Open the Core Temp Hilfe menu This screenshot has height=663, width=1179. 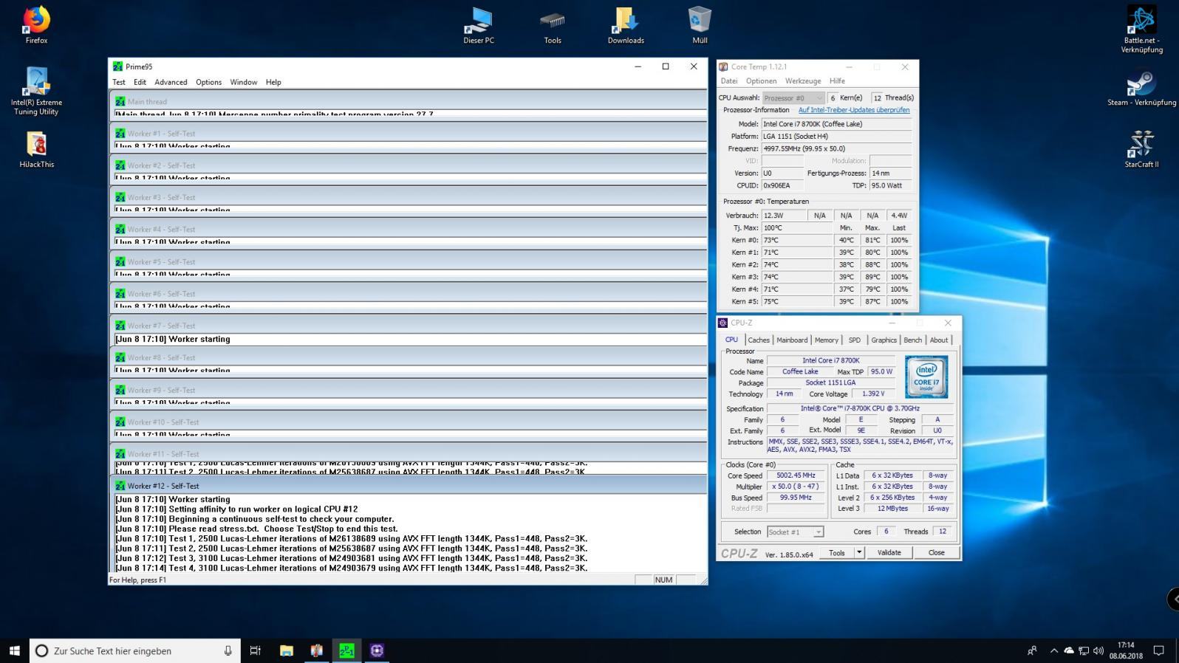tap(837, 81)
